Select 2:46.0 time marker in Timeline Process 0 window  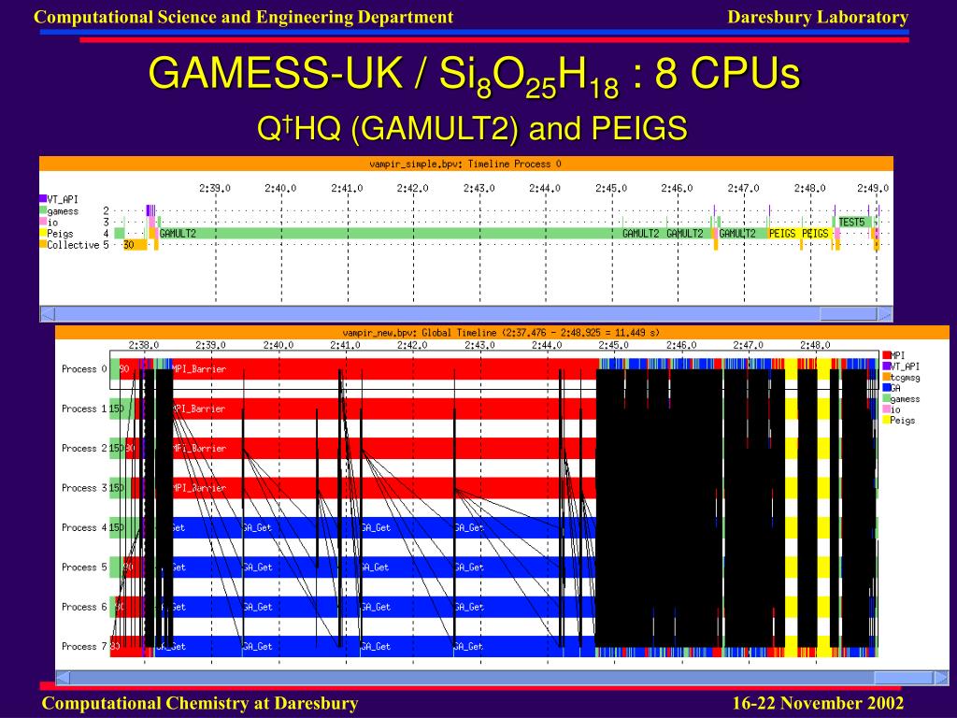coord(677,188)
